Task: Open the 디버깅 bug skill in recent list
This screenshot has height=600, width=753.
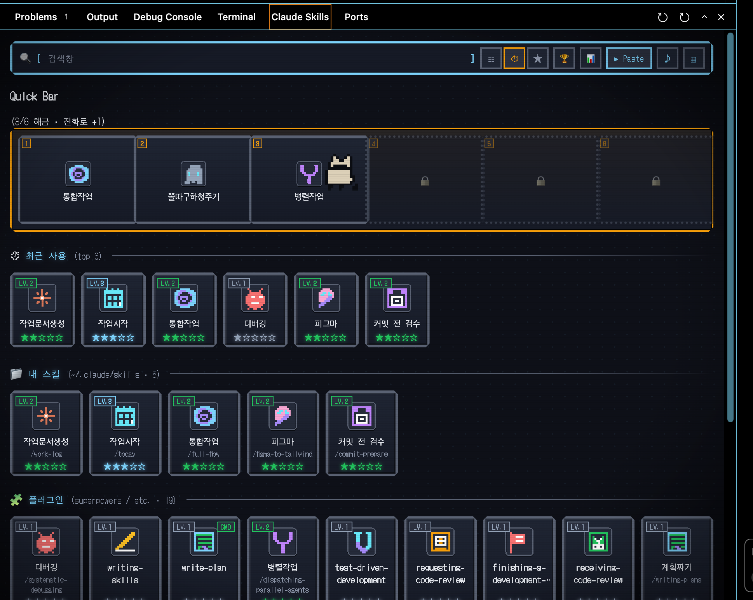Action: (255, 310)
